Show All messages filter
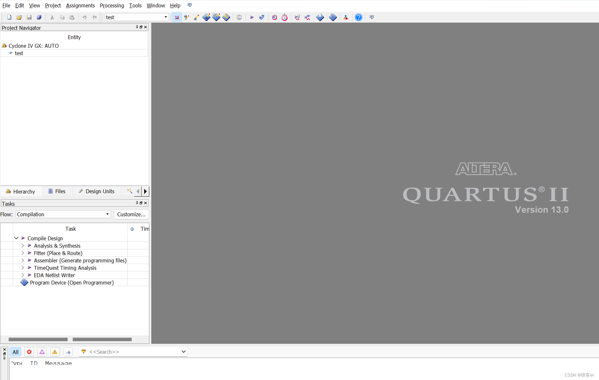Image resolution: width=599 pixels, height=380 pixels. click(x=15, y=352)
